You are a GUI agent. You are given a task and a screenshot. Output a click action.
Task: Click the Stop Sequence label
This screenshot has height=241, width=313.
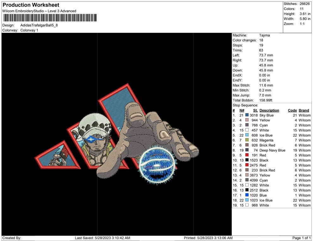245,105
